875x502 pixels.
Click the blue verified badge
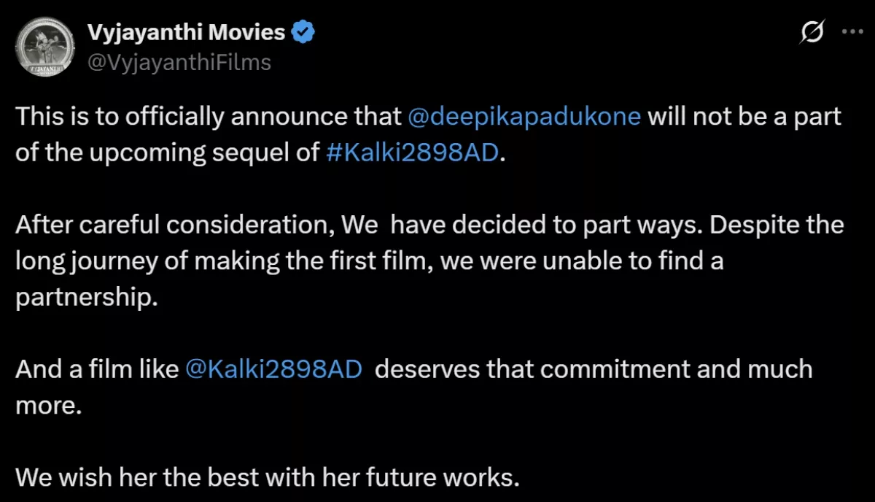[303, 32]
